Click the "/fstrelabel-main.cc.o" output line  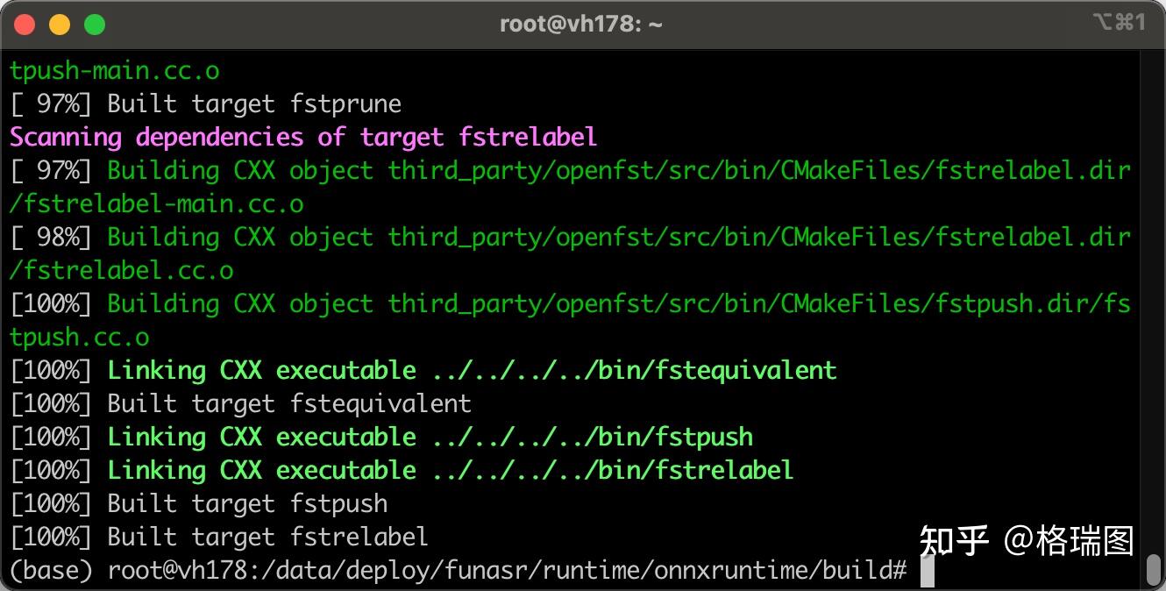[x=157, y=204]
